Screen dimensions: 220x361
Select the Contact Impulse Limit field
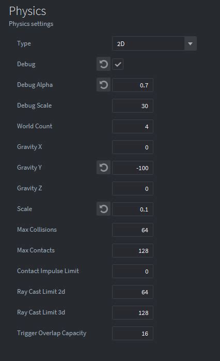133,272
